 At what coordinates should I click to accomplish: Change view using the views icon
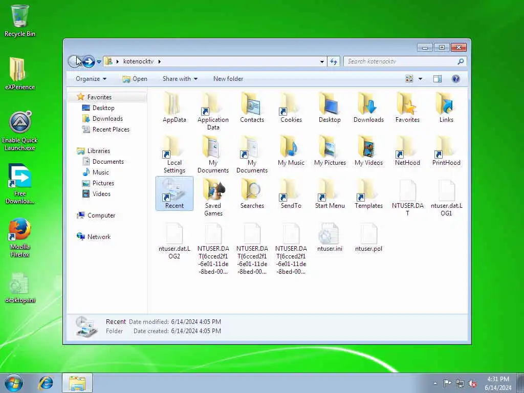coord(409,79)
